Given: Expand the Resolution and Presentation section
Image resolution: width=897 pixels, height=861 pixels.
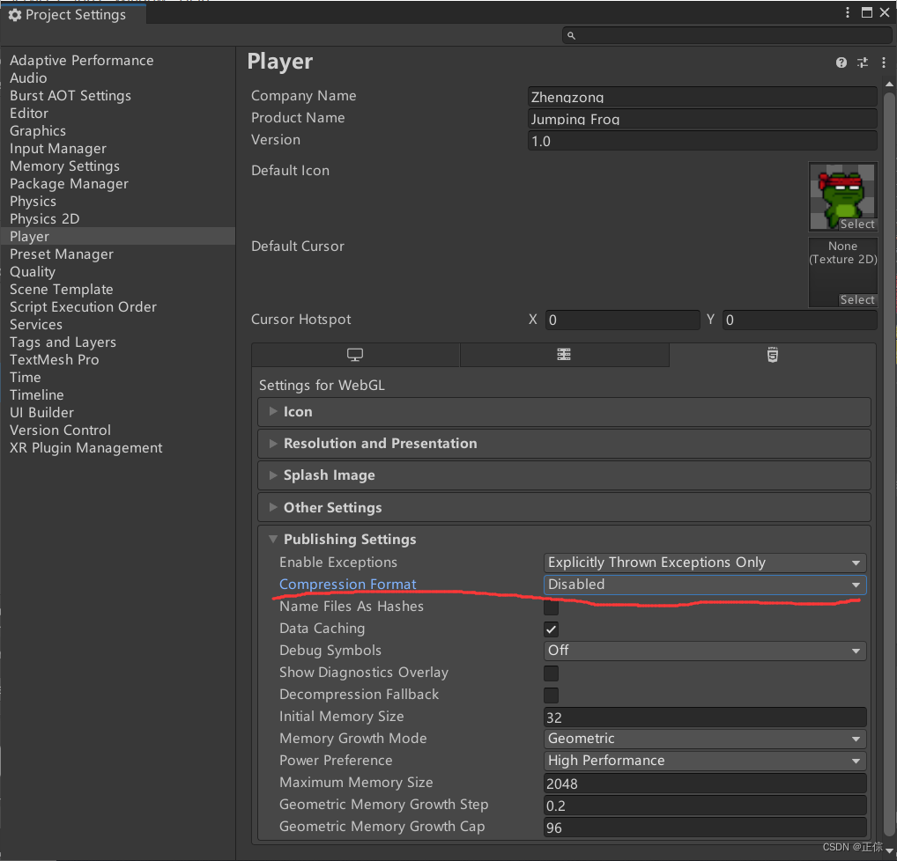Looking at the screenshot, I should (380, 444).
